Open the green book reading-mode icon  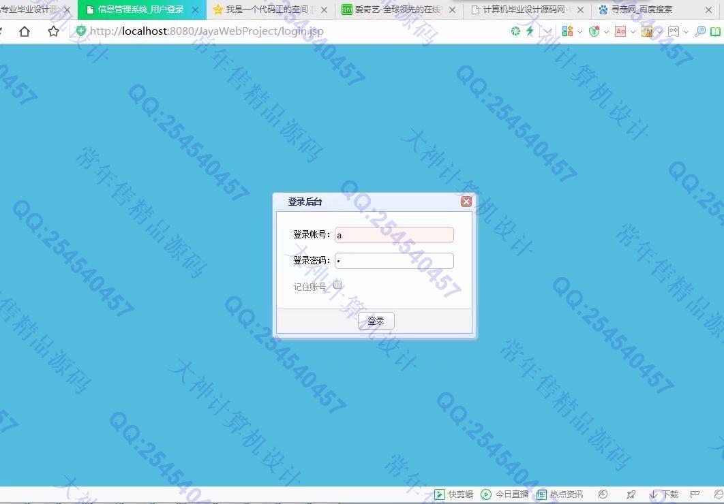pyautogui.click(x=715, y=31)
